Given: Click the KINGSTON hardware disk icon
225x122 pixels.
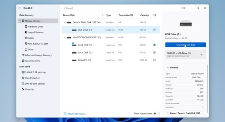Looking at the screenshot, I should click(69, 37).
